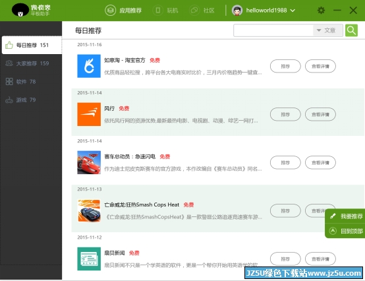Click the 2015-11-16 date label

(x=90, y=45)
